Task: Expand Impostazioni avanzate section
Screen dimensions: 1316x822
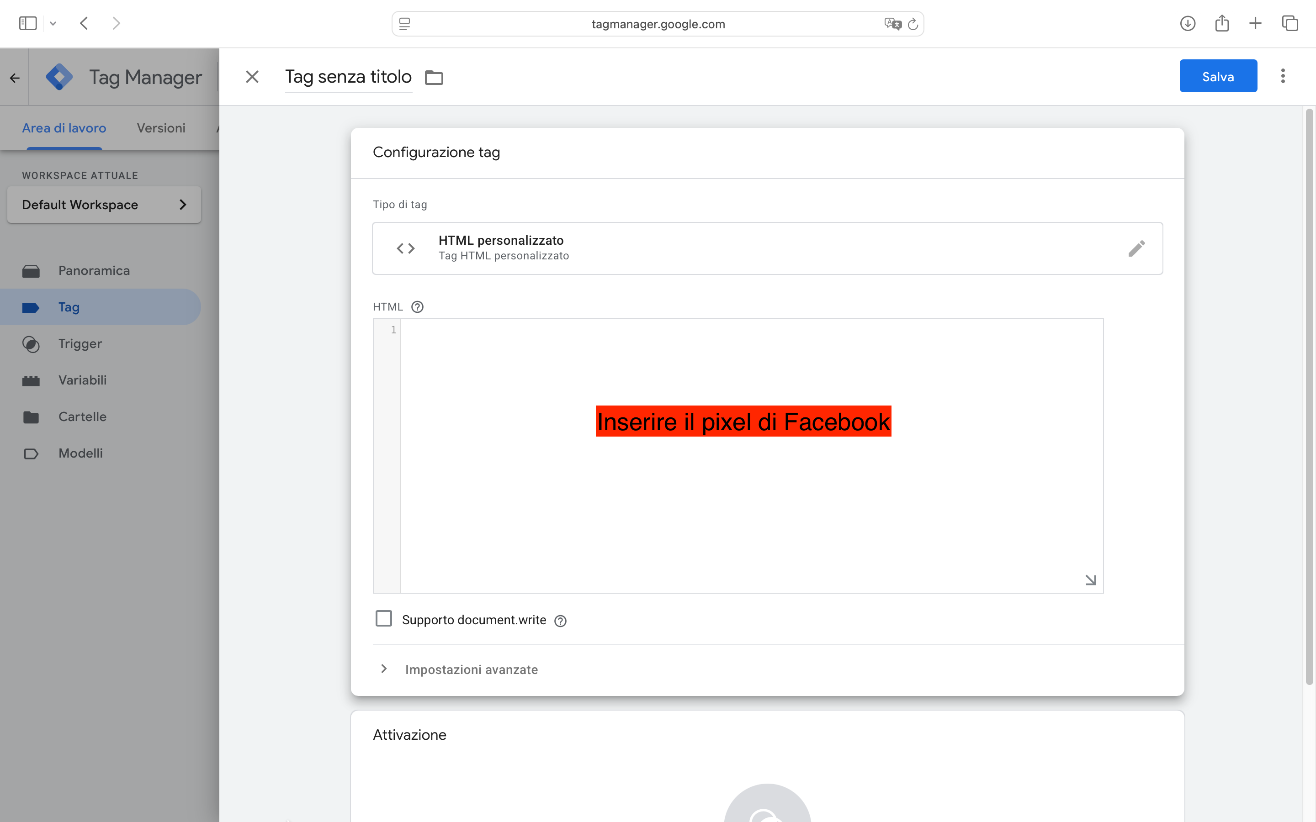Action: point(470,669)
